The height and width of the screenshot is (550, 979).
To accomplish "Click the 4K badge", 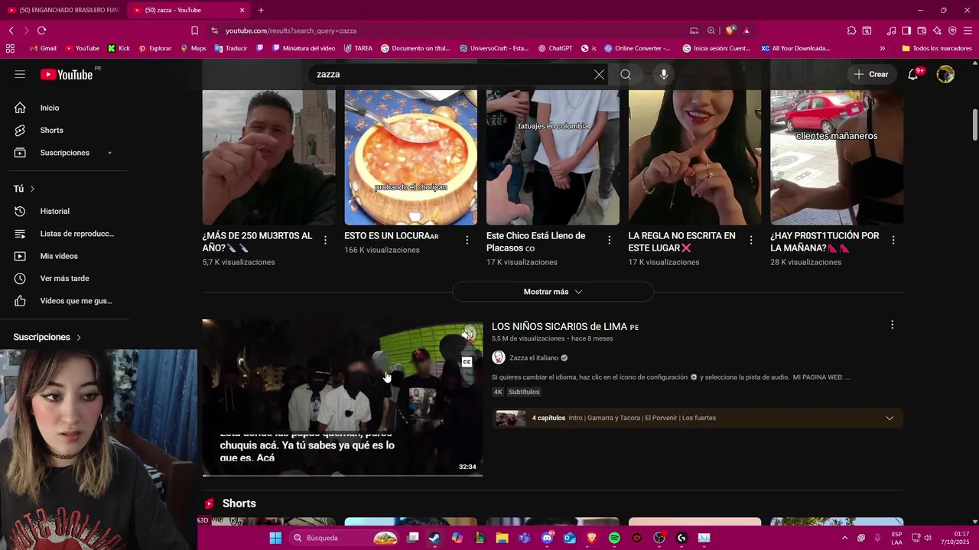I will click(498, 392).
